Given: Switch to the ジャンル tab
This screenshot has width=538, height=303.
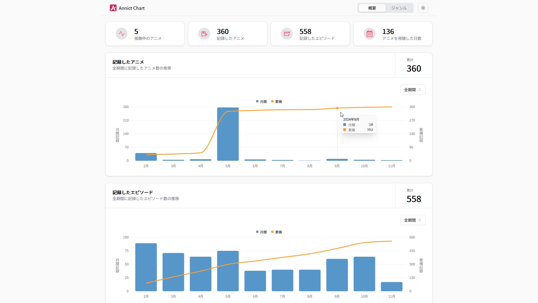Looking at the screenshot, I should tap(399, 8).
